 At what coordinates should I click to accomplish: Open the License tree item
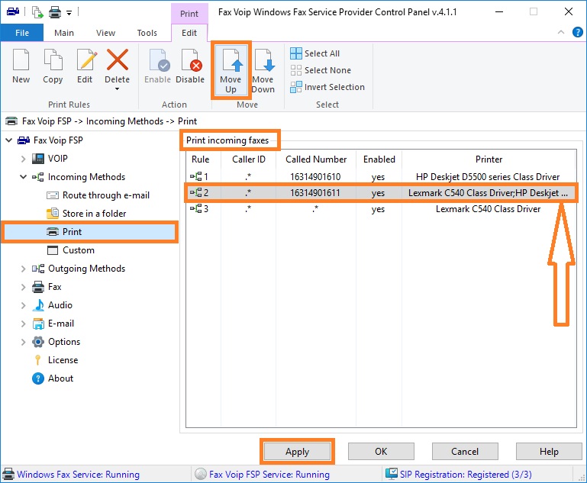56,360
